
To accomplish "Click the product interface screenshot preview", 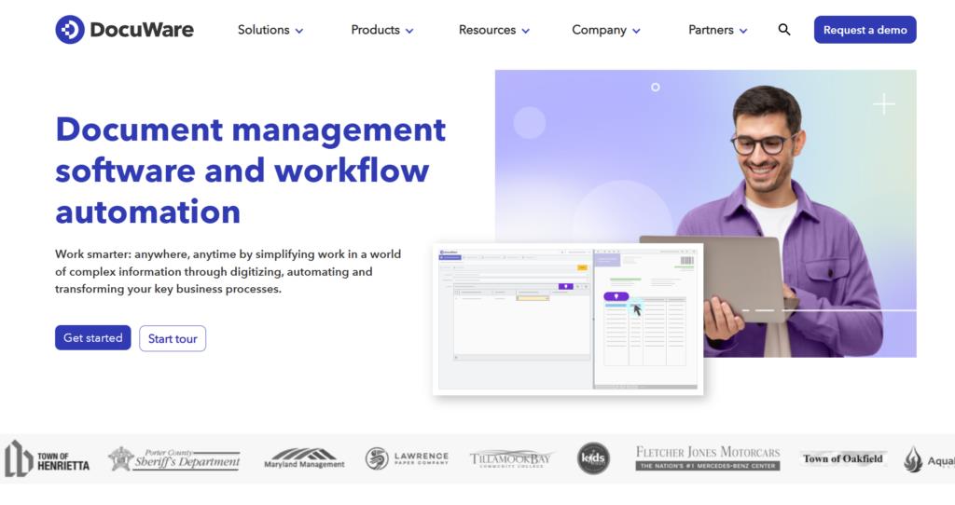I will click(567, 318).
